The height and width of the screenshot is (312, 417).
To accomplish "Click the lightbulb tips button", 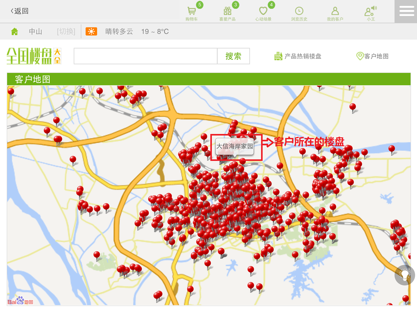I will tap(405, 275).
